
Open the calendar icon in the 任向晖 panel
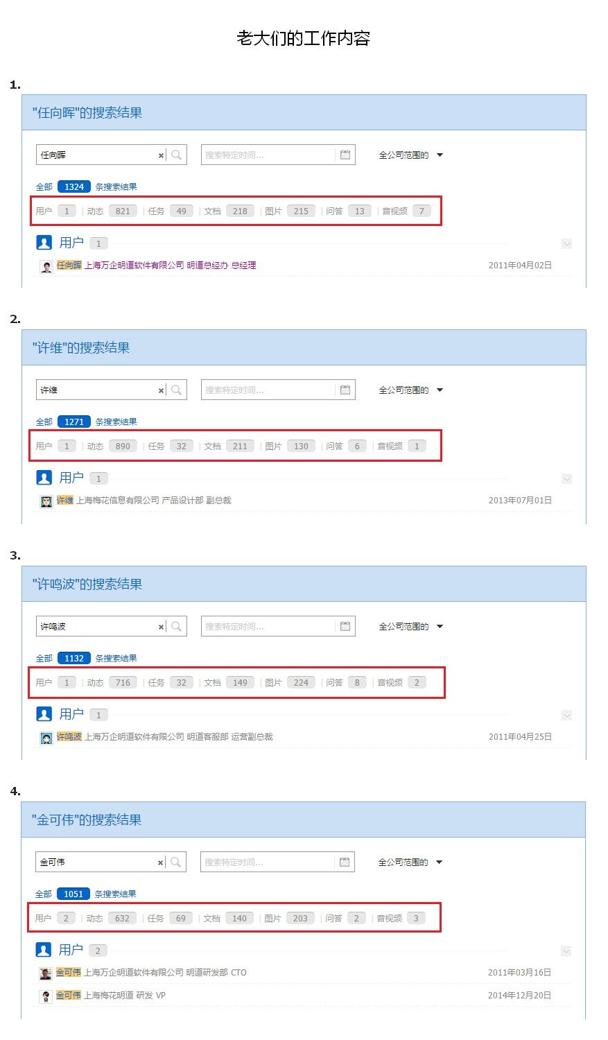tap(345, 155)
